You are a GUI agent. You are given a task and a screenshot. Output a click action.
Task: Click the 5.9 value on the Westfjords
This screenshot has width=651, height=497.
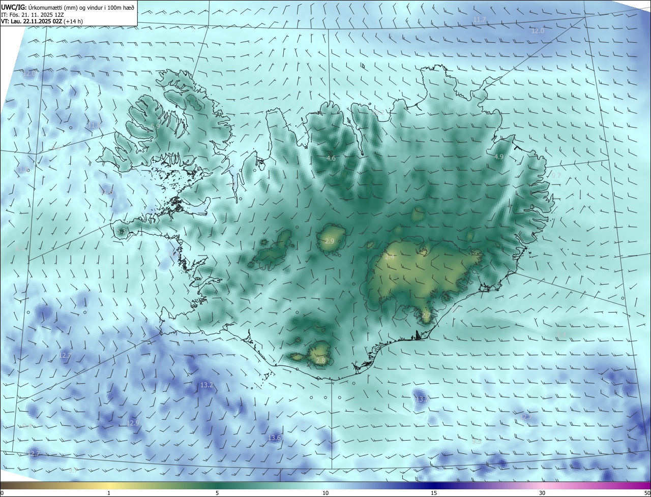coord(155,126)
